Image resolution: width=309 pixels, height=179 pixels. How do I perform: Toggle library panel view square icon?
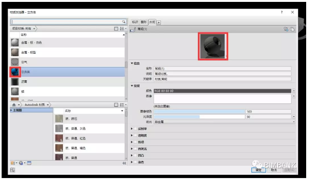click(116, 105)
